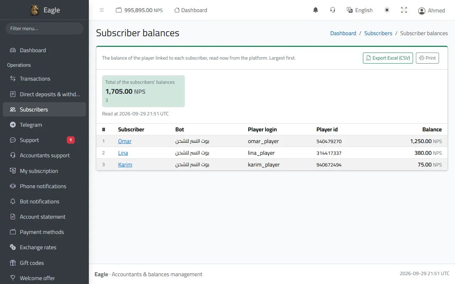Click the Eagle logo icon
This screenshot has height=284, width=455.
(x=35, y=10)
